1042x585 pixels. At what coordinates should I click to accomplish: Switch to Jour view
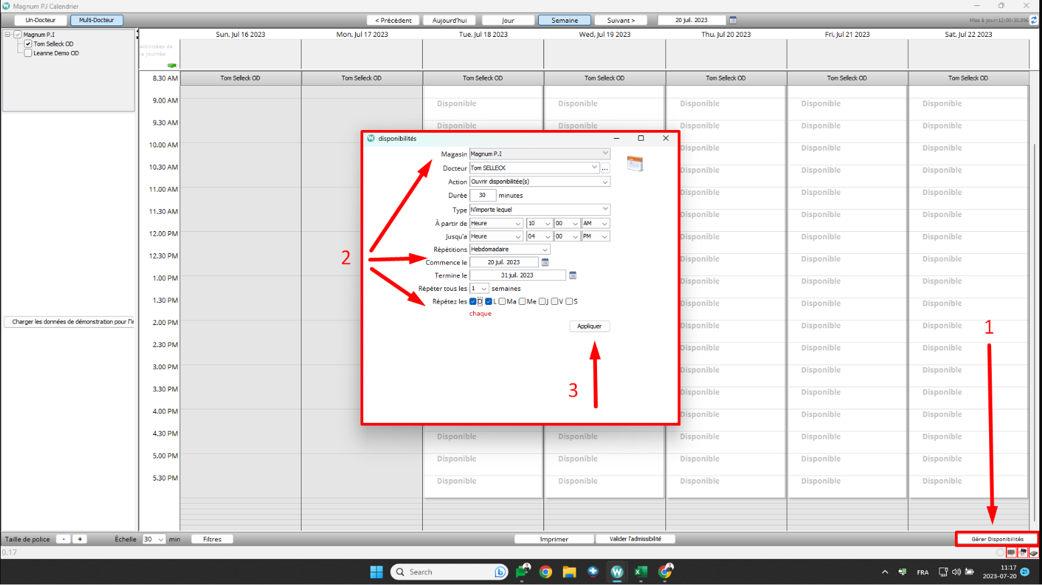click(508, 20)
